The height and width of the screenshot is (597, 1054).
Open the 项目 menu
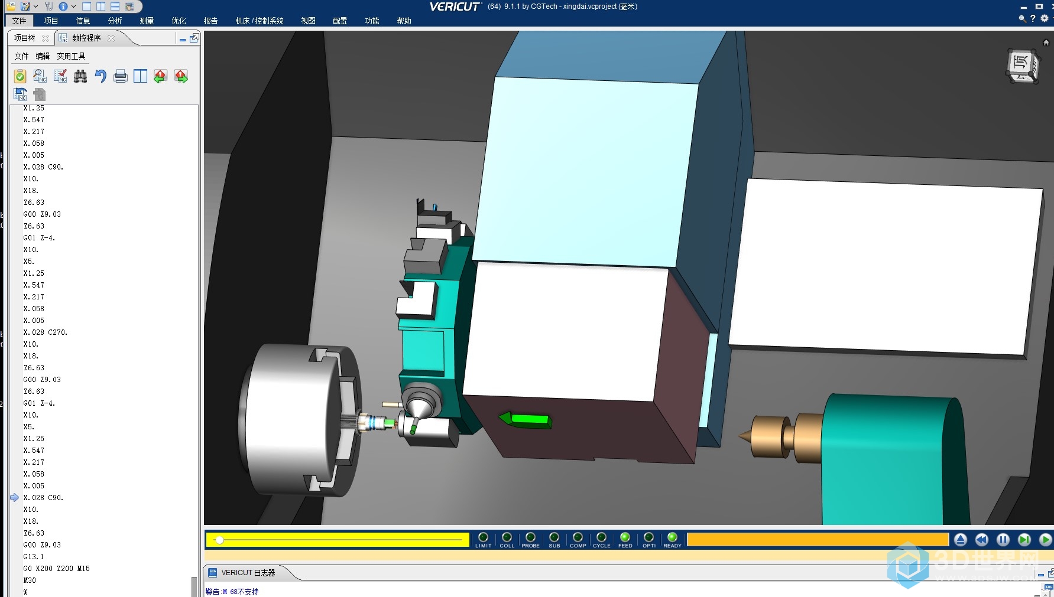[x=51, y=21]
